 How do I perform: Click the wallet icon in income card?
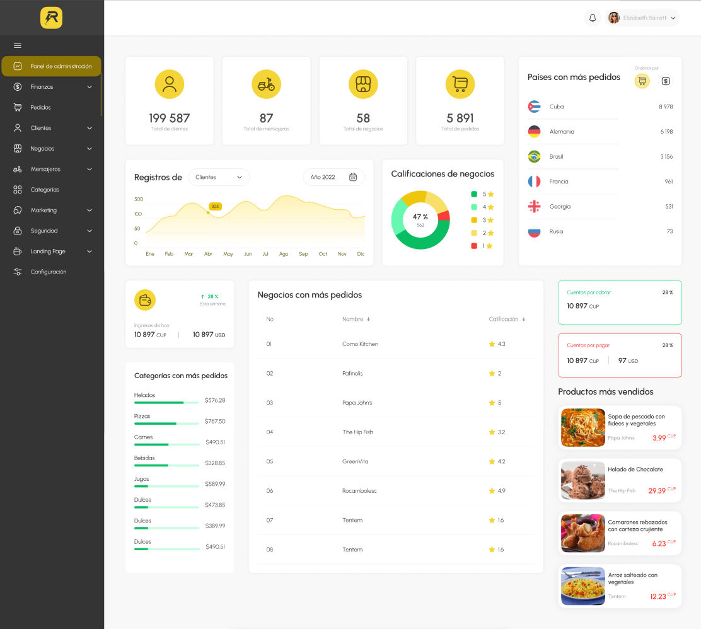click(x=145, y=300)
